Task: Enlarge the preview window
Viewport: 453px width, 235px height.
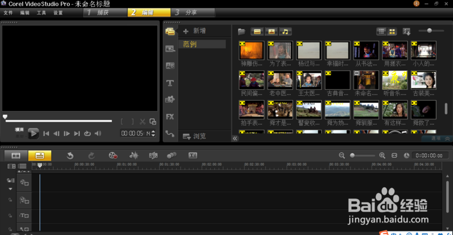Action: click(x=153, y=122)
